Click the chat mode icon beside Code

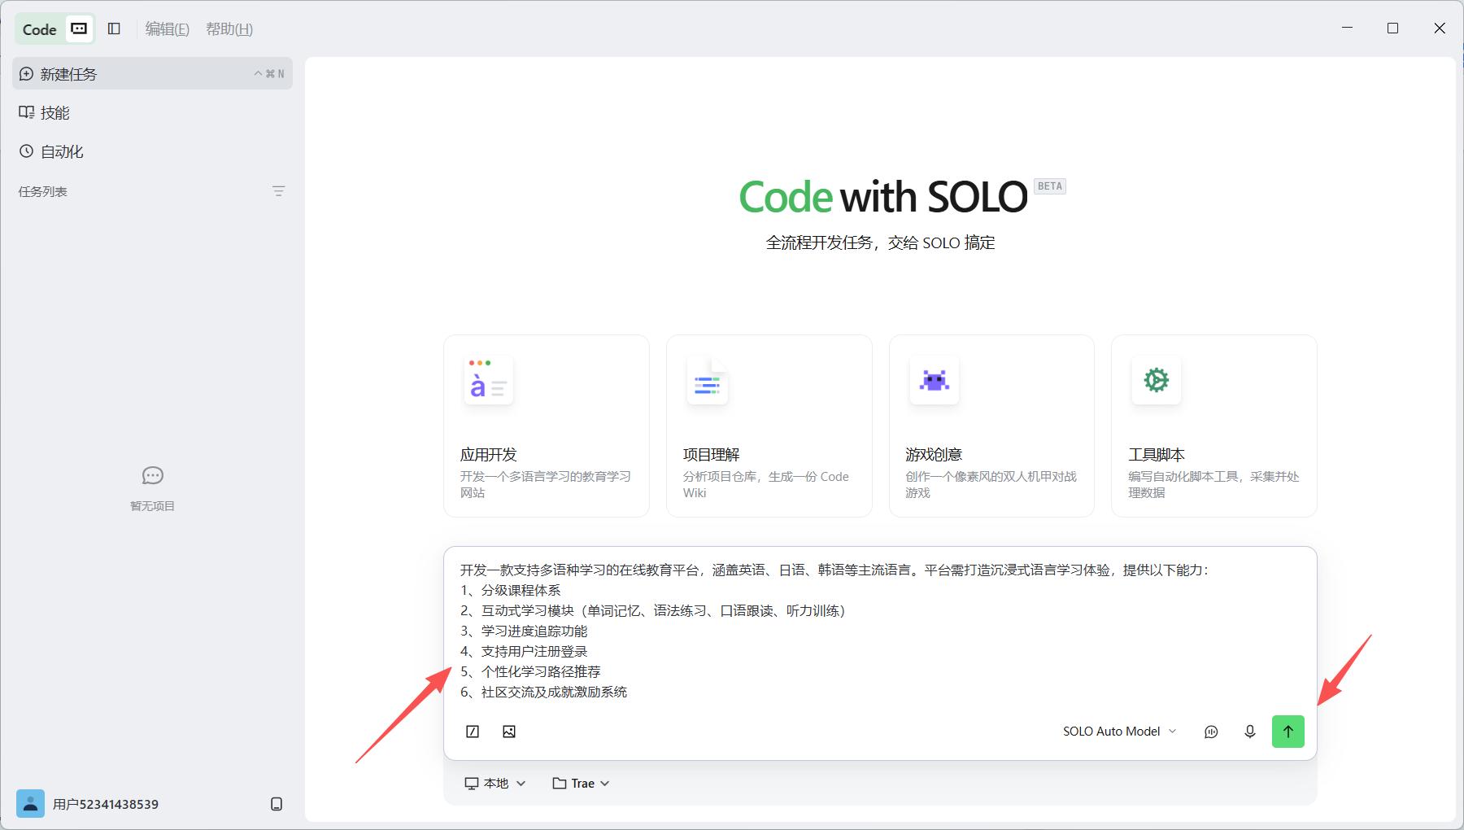[x=79, y=28]
